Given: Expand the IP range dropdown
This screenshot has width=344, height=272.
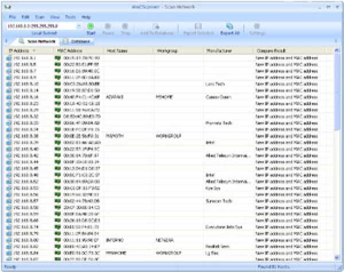Looking at the screenshot, I should tap(79, 26).
